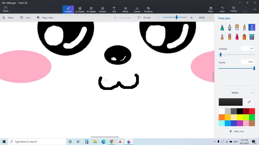259x145 pixels.
Task: Pick the orange color swatch
Action: [x=222, y=117]
